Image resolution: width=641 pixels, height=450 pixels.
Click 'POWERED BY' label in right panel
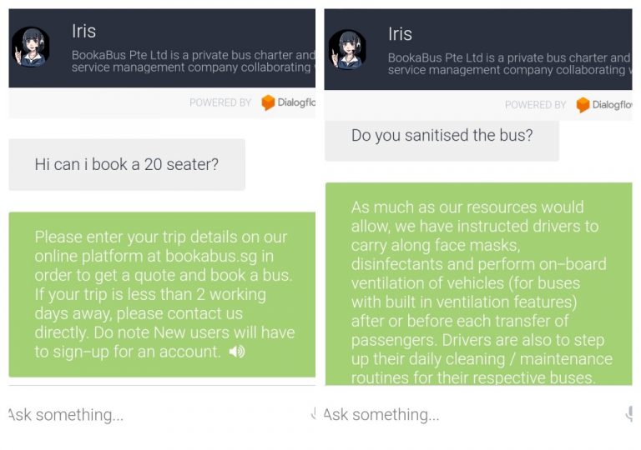(536, 105)
